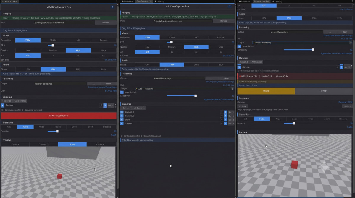Screen dimensions: 355x198
Task: Click PAUSE in right panel
Action: [x=266, y=91]
